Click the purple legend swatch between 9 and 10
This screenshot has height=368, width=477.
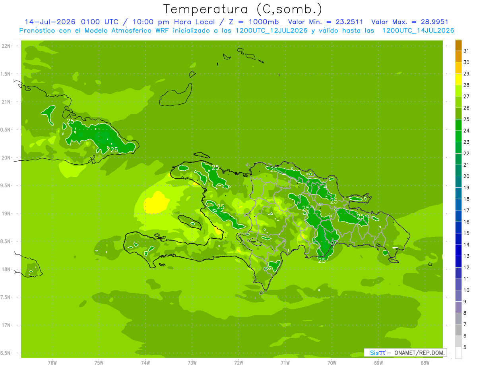coord(458,296)
